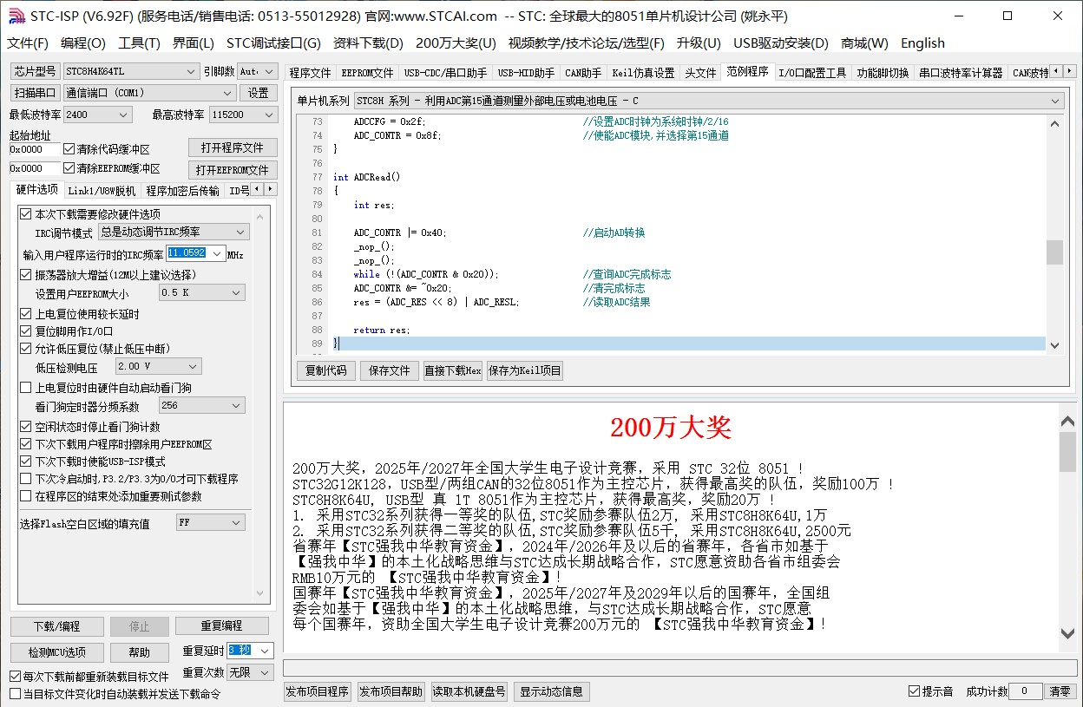The height and width of the screenshot is (707, 1083).
Task: Switch to the I/O口配置工具 tab
Action: (812, 73)
